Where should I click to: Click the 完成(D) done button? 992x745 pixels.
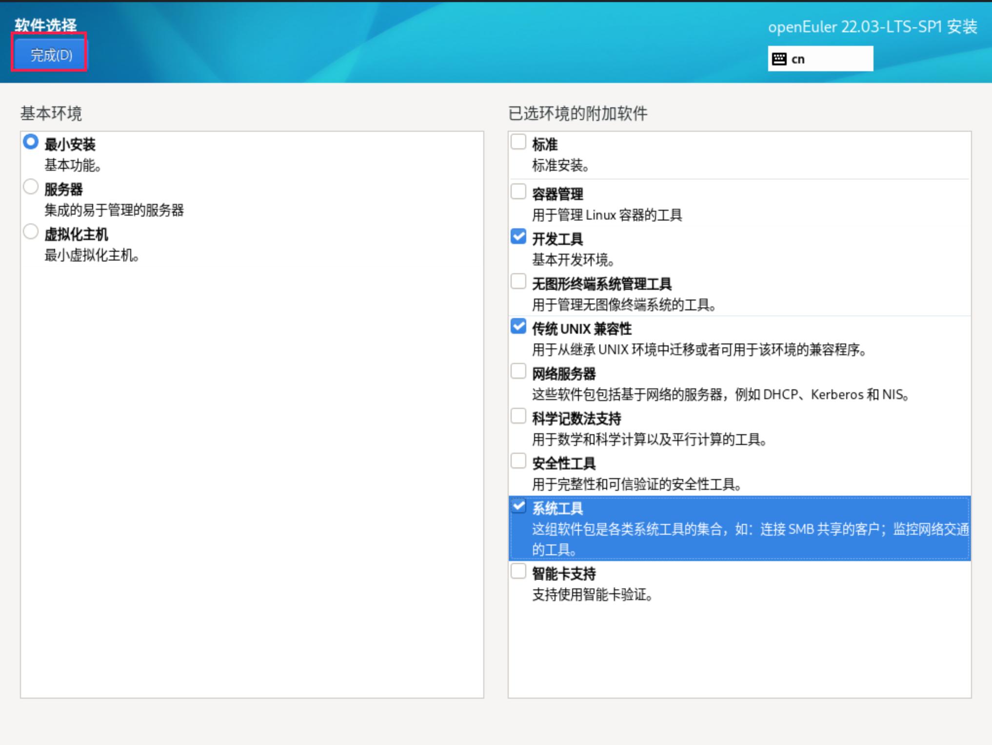[x=50, y=55]
